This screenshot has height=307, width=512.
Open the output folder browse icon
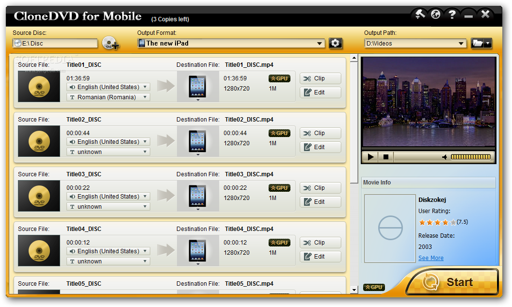point(477,43)
